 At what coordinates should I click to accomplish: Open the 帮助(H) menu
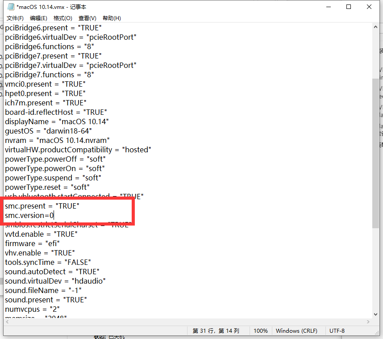112,18
